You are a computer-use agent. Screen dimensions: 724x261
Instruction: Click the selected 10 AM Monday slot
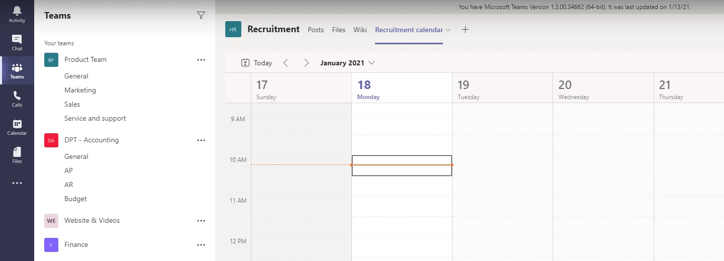tap(402, 165)
